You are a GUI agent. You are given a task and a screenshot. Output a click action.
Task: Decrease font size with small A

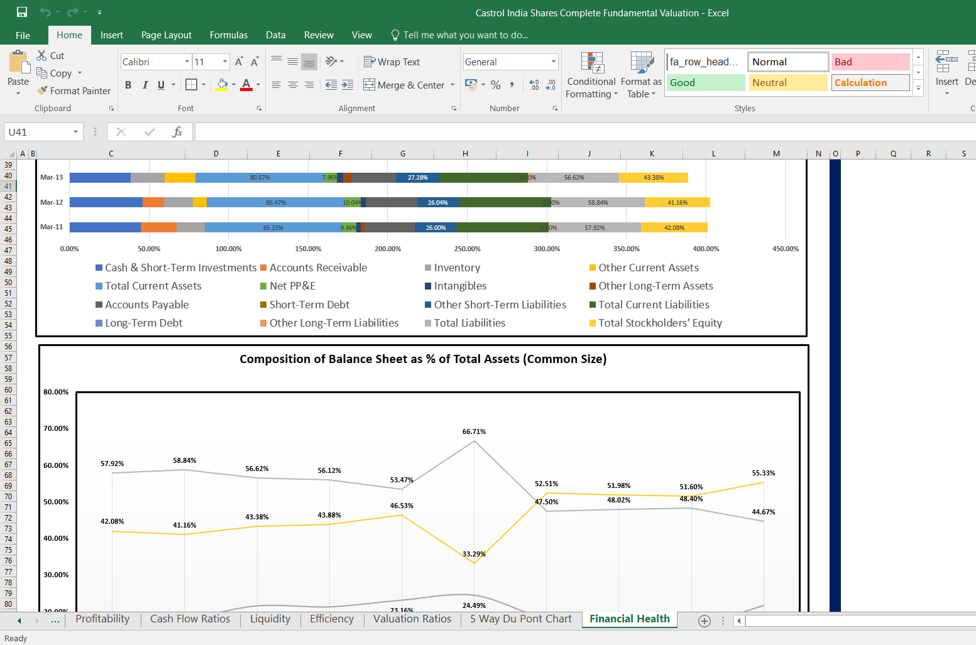(x=255, y=62)
